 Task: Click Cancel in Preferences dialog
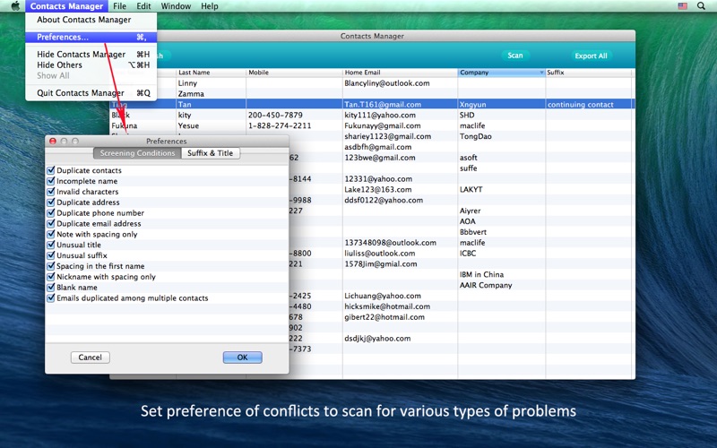point(91,358)
